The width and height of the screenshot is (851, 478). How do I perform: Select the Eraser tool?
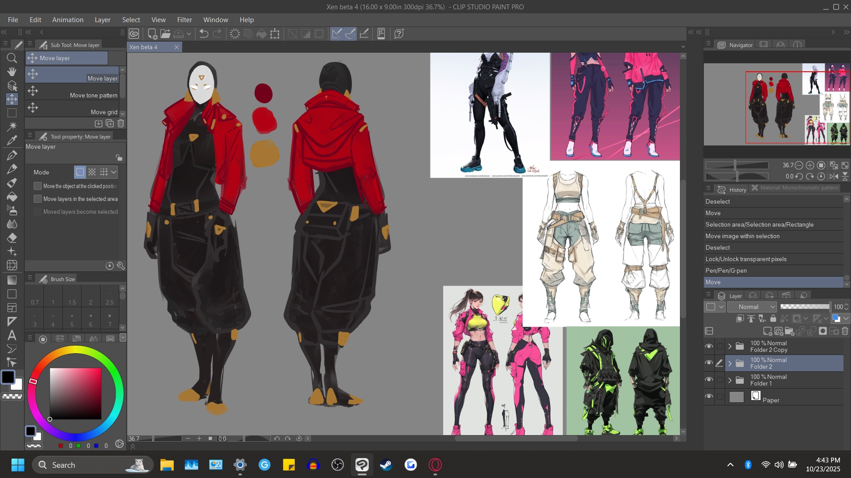coord(12,238)
